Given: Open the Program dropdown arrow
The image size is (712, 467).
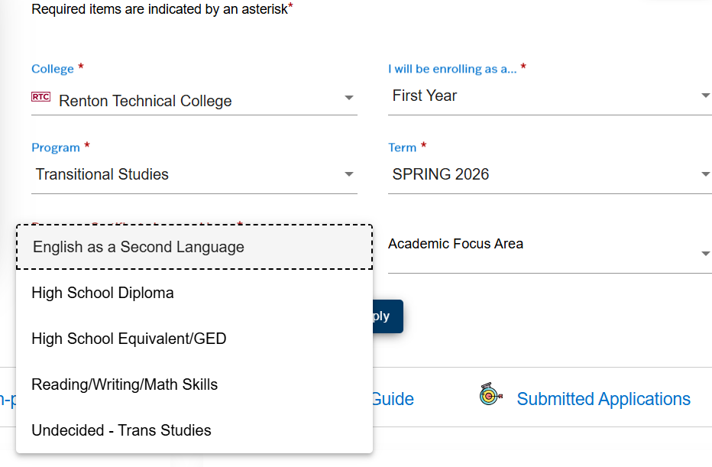Looking at the screenshot, I should pyautogui.click(x=349, y=174).
